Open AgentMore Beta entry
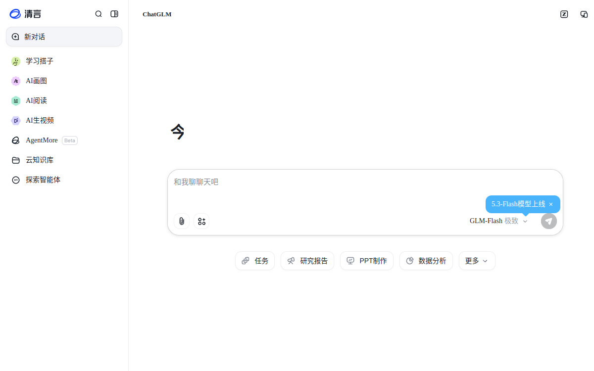This screenshot has width=594, height=371. [64, 140]
